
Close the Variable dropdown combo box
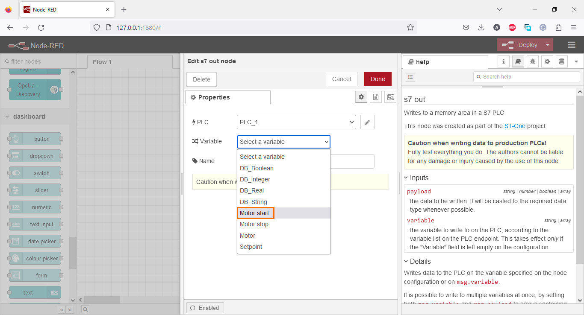click(x=284, y=142)
